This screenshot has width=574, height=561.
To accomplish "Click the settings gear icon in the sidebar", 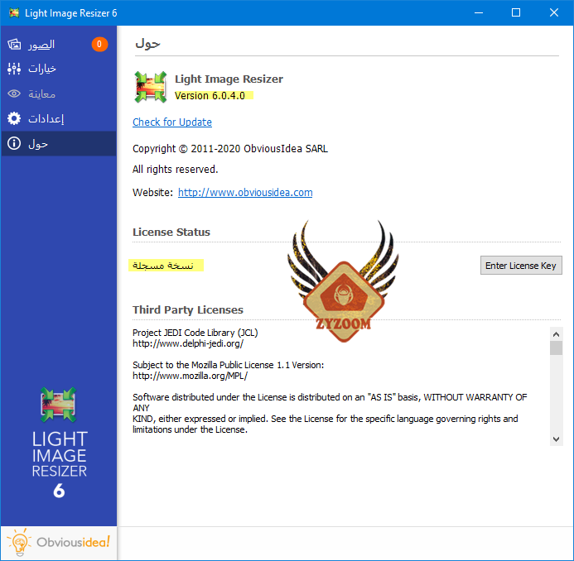I will click(14, 118).
